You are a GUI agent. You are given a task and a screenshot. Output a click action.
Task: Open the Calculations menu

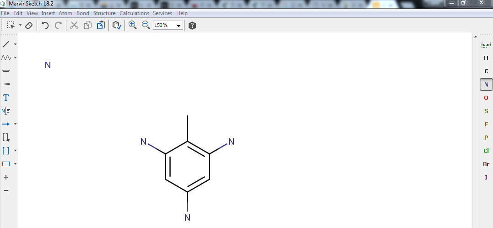click(134, 13)
